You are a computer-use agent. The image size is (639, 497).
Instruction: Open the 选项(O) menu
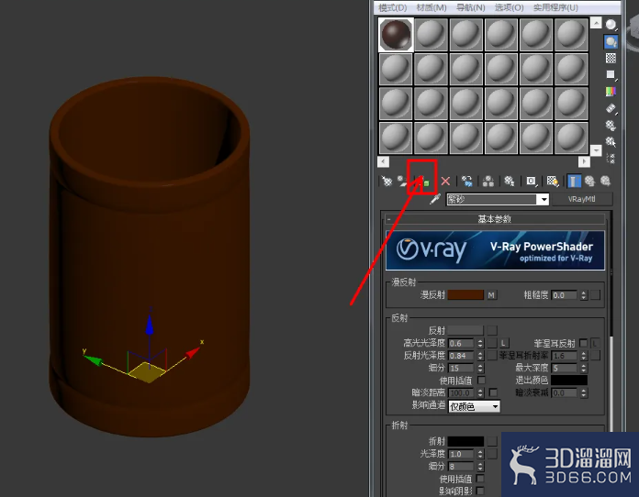pyautogui.click(x=509, y=7)
